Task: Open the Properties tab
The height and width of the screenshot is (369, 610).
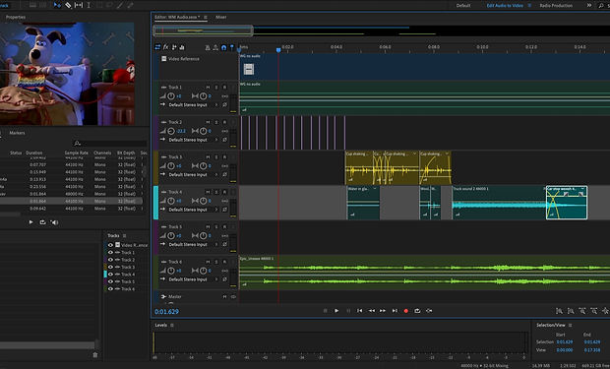Action: [16, 17]
